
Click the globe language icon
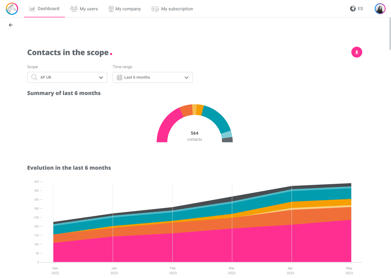(353, 9)
